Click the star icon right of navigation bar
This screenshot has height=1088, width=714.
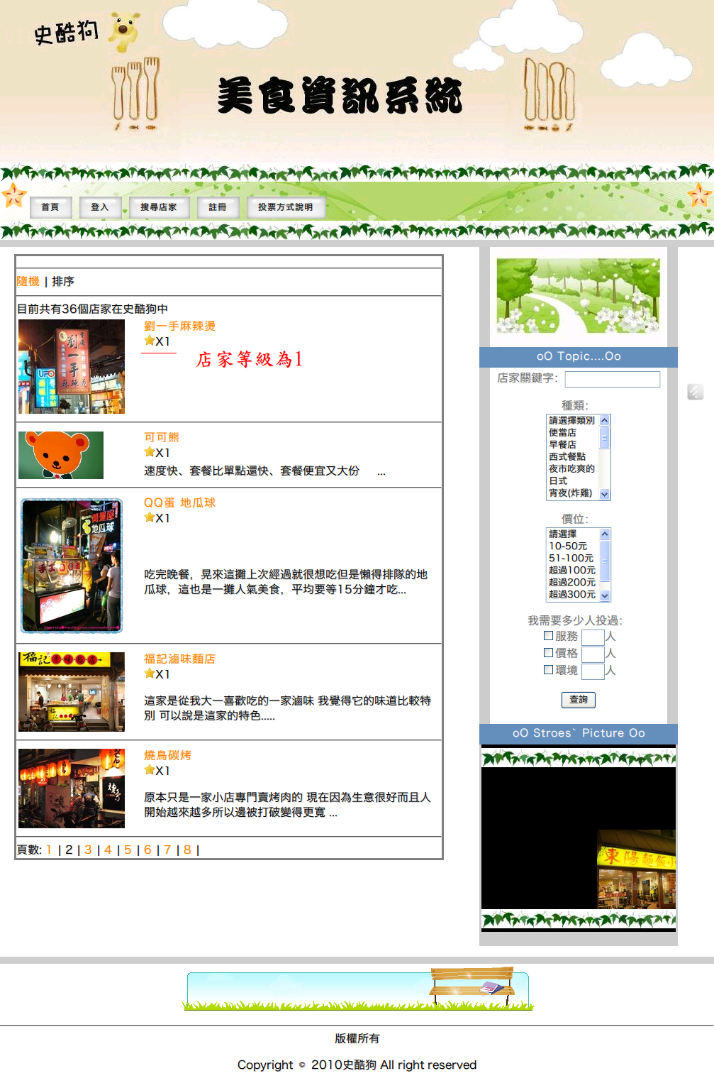699,194
